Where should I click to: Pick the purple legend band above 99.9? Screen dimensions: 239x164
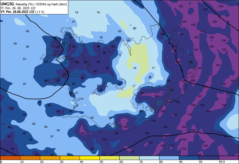pos(229,158)
